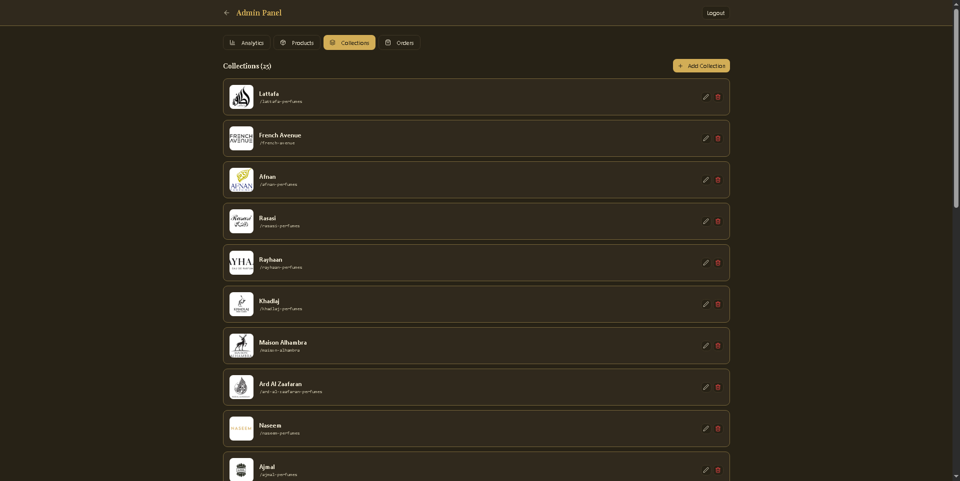Click the /naseem-perfumes slug text

pos(279,434)
